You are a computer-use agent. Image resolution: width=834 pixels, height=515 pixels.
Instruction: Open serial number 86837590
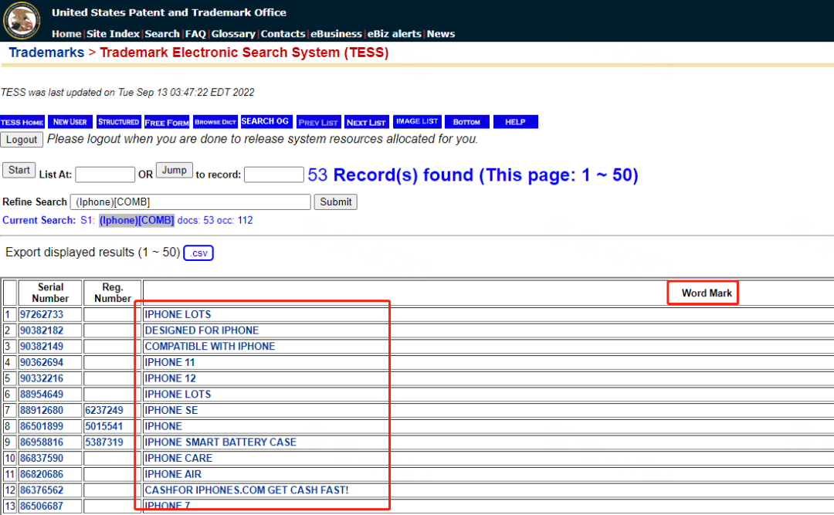(x=42, y=458)
